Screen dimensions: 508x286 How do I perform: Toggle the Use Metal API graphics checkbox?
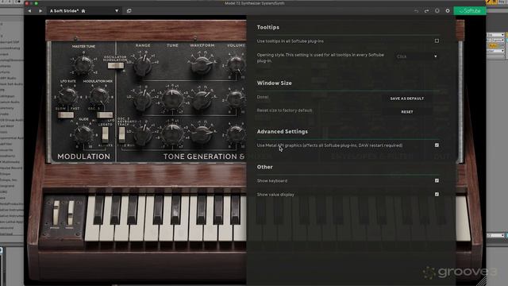(x=437, y=145)
